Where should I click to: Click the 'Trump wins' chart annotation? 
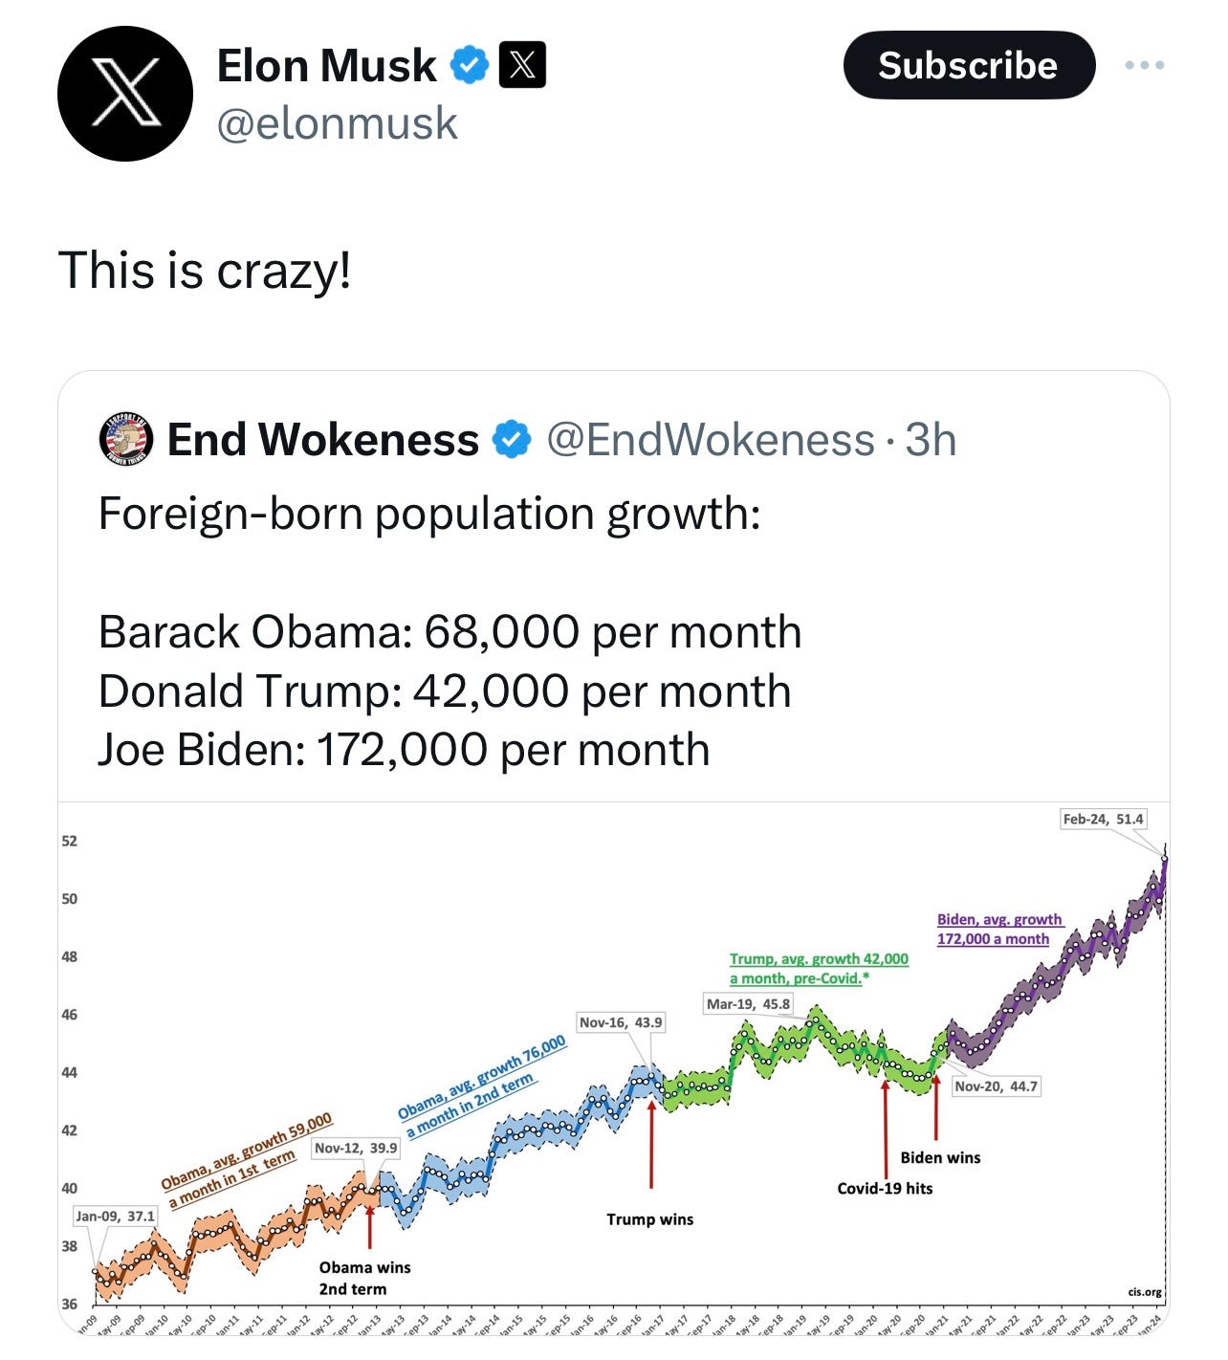[x=650, y=1219]
